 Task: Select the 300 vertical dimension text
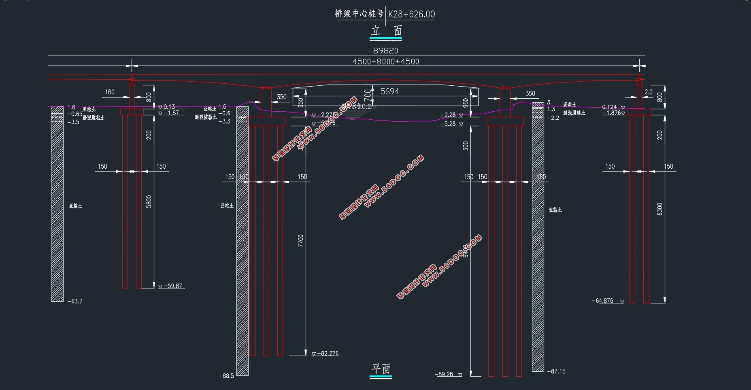(466, 146)
